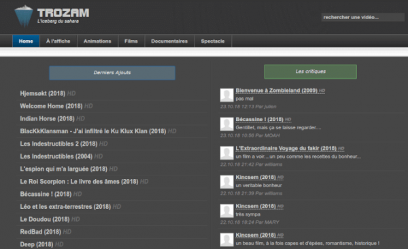Open Kincsem review titled 'un veritable bonheur'

coord(256,177)
